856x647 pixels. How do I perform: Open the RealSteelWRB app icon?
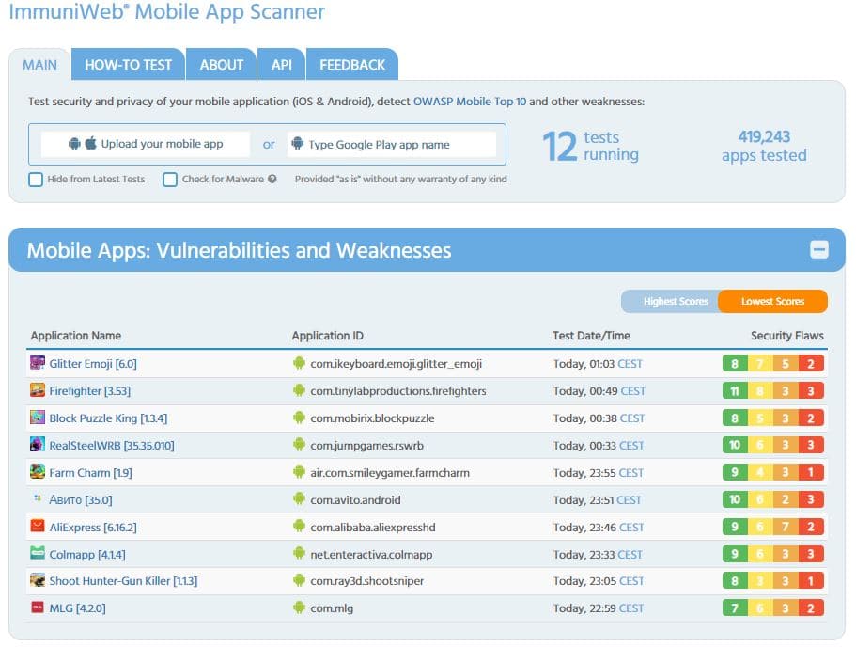point(38,444)
